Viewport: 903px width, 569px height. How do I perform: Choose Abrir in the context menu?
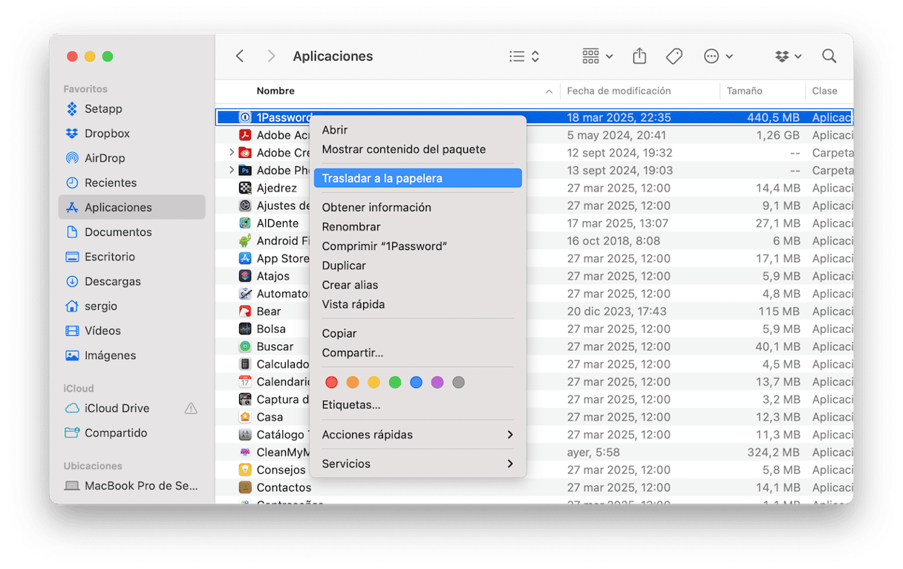pos(418,130)
